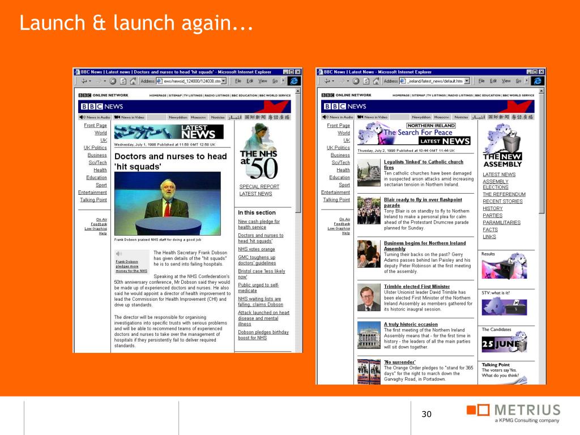Click scroll-up arrow in left window scrollbar

[298, 91]
